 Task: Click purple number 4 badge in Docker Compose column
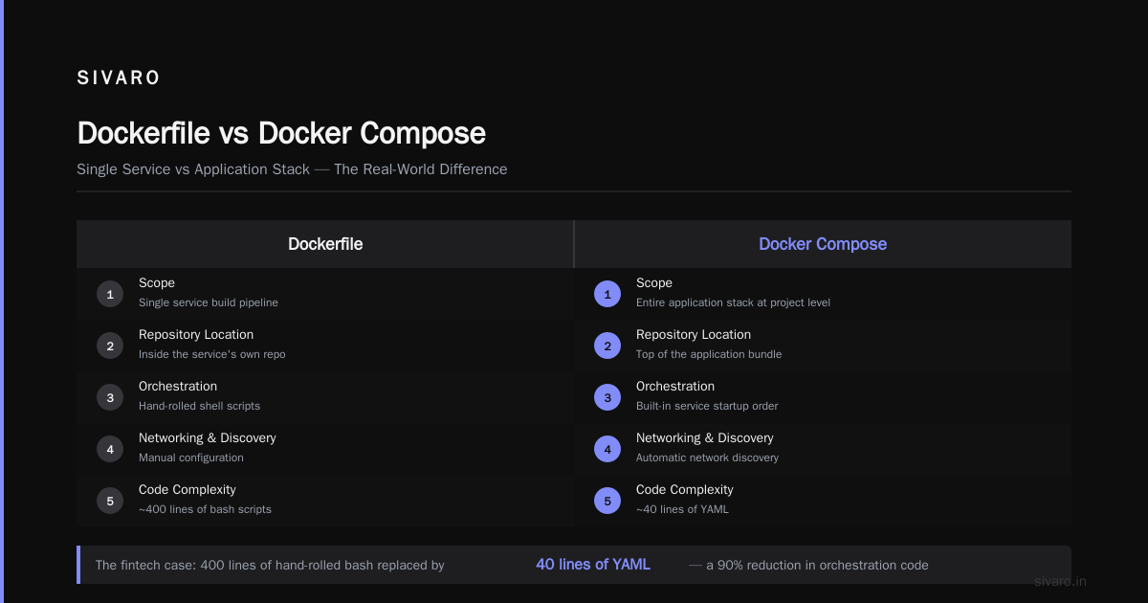(x=607, y=449)
